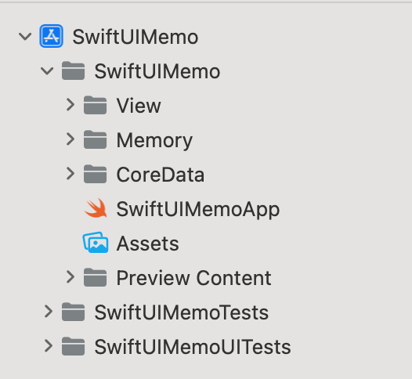Expand the SwiftUIMemoUITests disclosure arrow
This screenshot has height=379, width=412.
pos(49,346)
